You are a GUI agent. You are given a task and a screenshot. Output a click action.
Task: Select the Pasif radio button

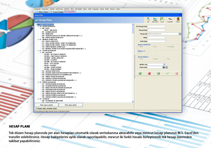coord(153,47)
